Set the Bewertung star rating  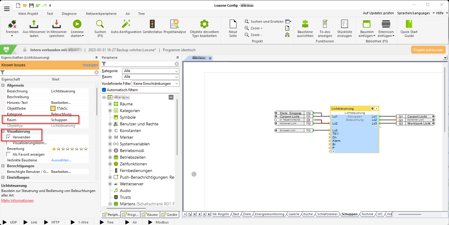(x=70, y=149)
